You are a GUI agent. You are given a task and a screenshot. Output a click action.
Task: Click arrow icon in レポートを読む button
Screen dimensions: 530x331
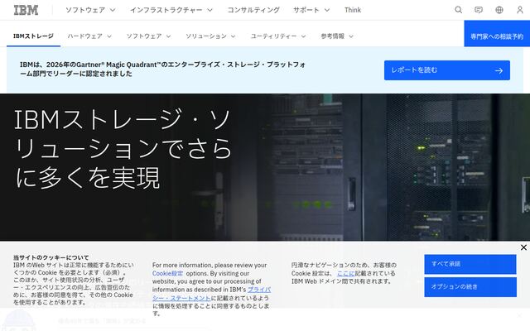click(x=499, y=70)
